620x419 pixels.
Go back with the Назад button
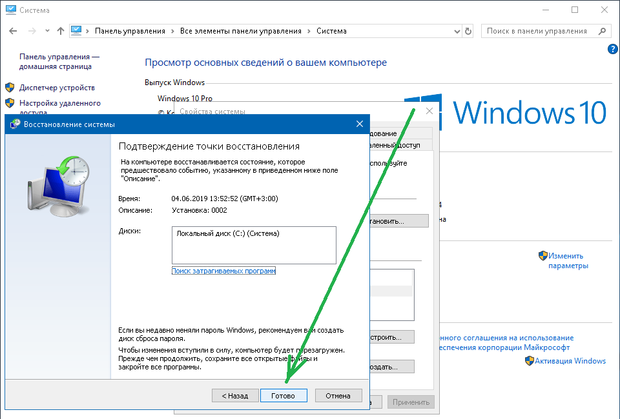point(235,395)
